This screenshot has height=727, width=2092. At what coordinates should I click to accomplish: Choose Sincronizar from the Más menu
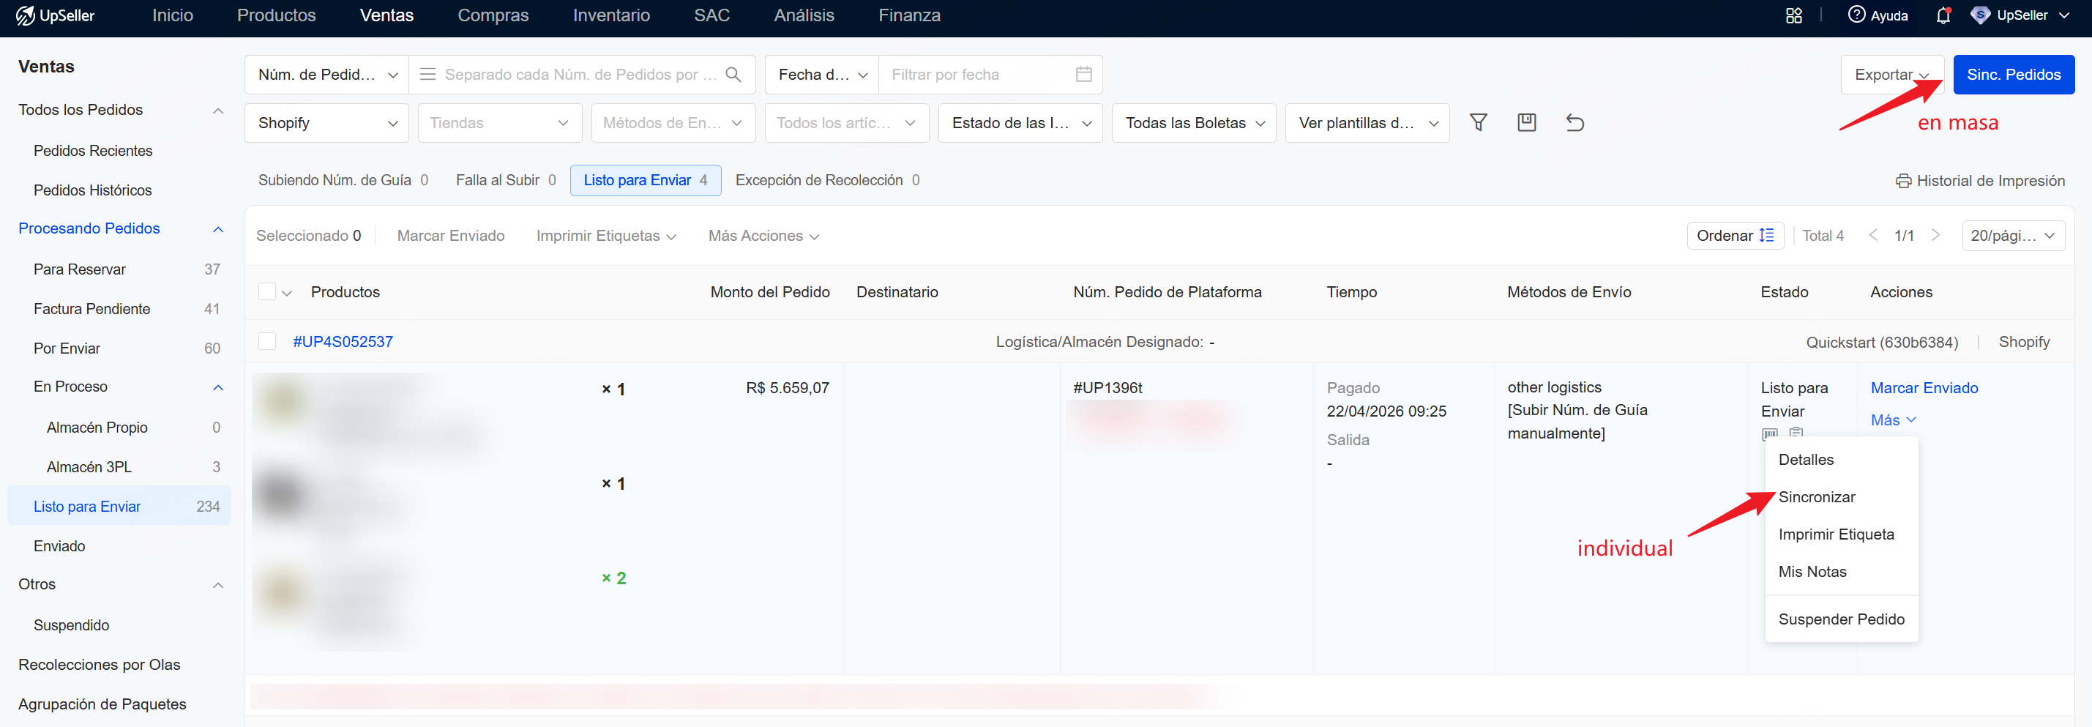click(x=1817, y=497)
